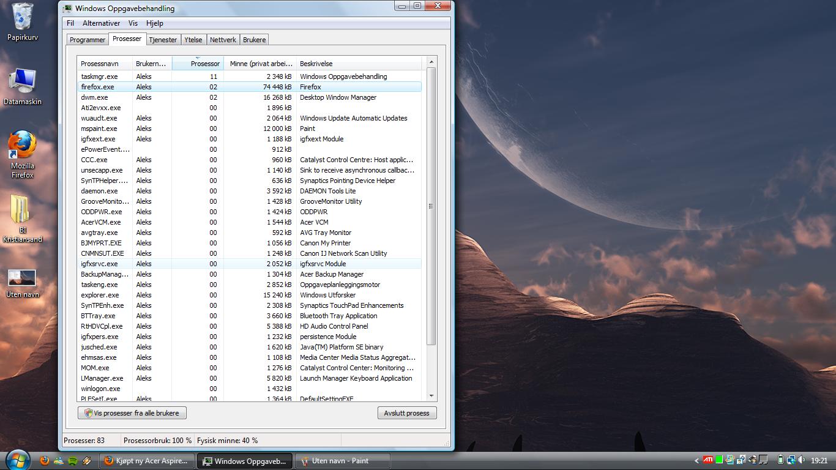Click the Avslutt prosess button

(x=407, y=413)
